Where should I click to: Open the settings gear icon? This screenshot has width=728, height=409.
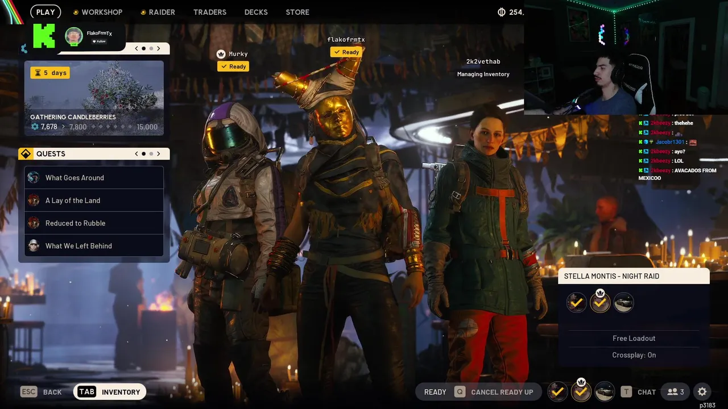[x=702, y=392]
